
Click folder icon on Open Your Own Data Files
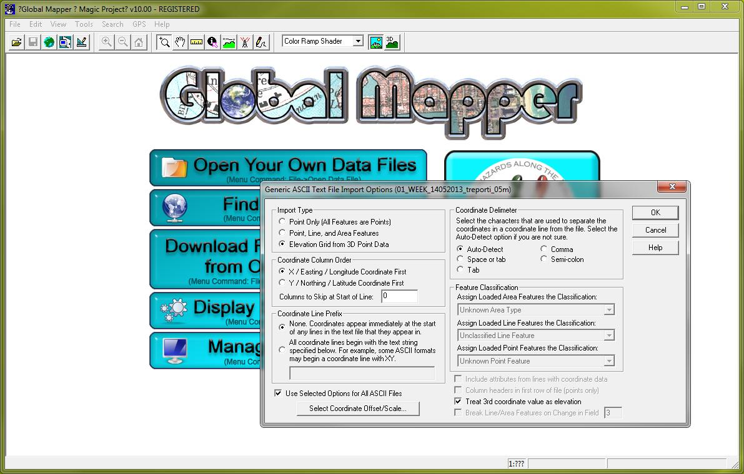tap(174, 167)
